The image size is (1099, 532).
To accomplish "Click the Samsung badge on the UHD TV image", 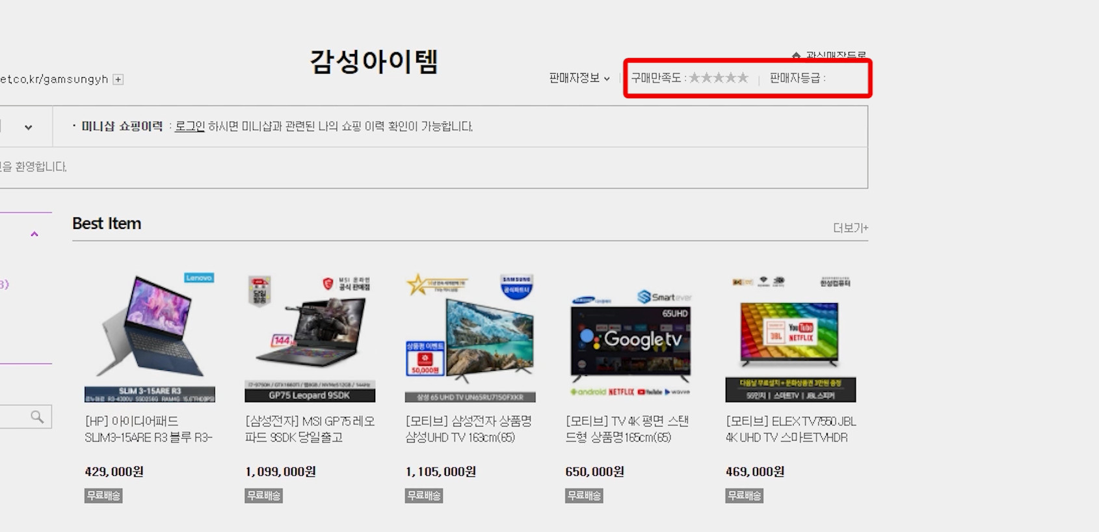I will [517, 287].
